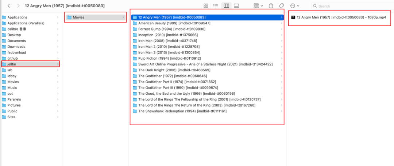Select The Godfather (1972) folder
Viewport: 394px width, 166px height.
click(x=208, y=76)
